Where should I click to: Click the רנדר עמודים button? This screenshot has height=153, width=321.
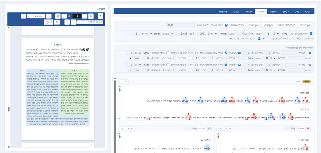coord(237,25)
